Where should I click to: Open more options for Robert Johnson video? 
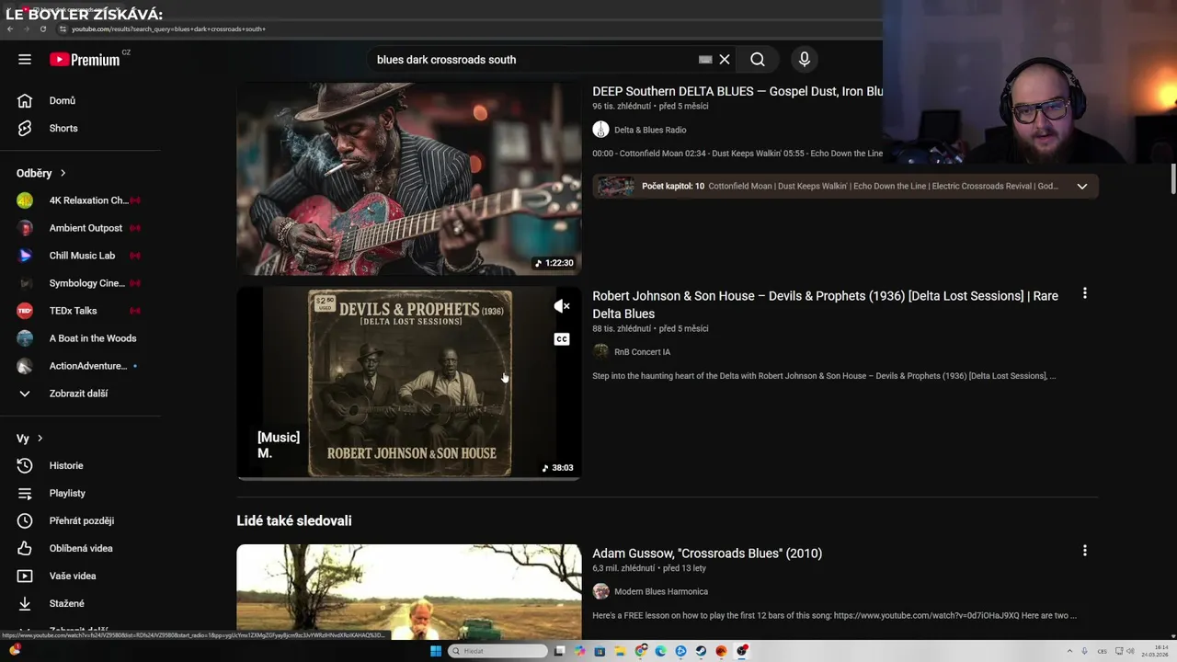(1085, 293)
